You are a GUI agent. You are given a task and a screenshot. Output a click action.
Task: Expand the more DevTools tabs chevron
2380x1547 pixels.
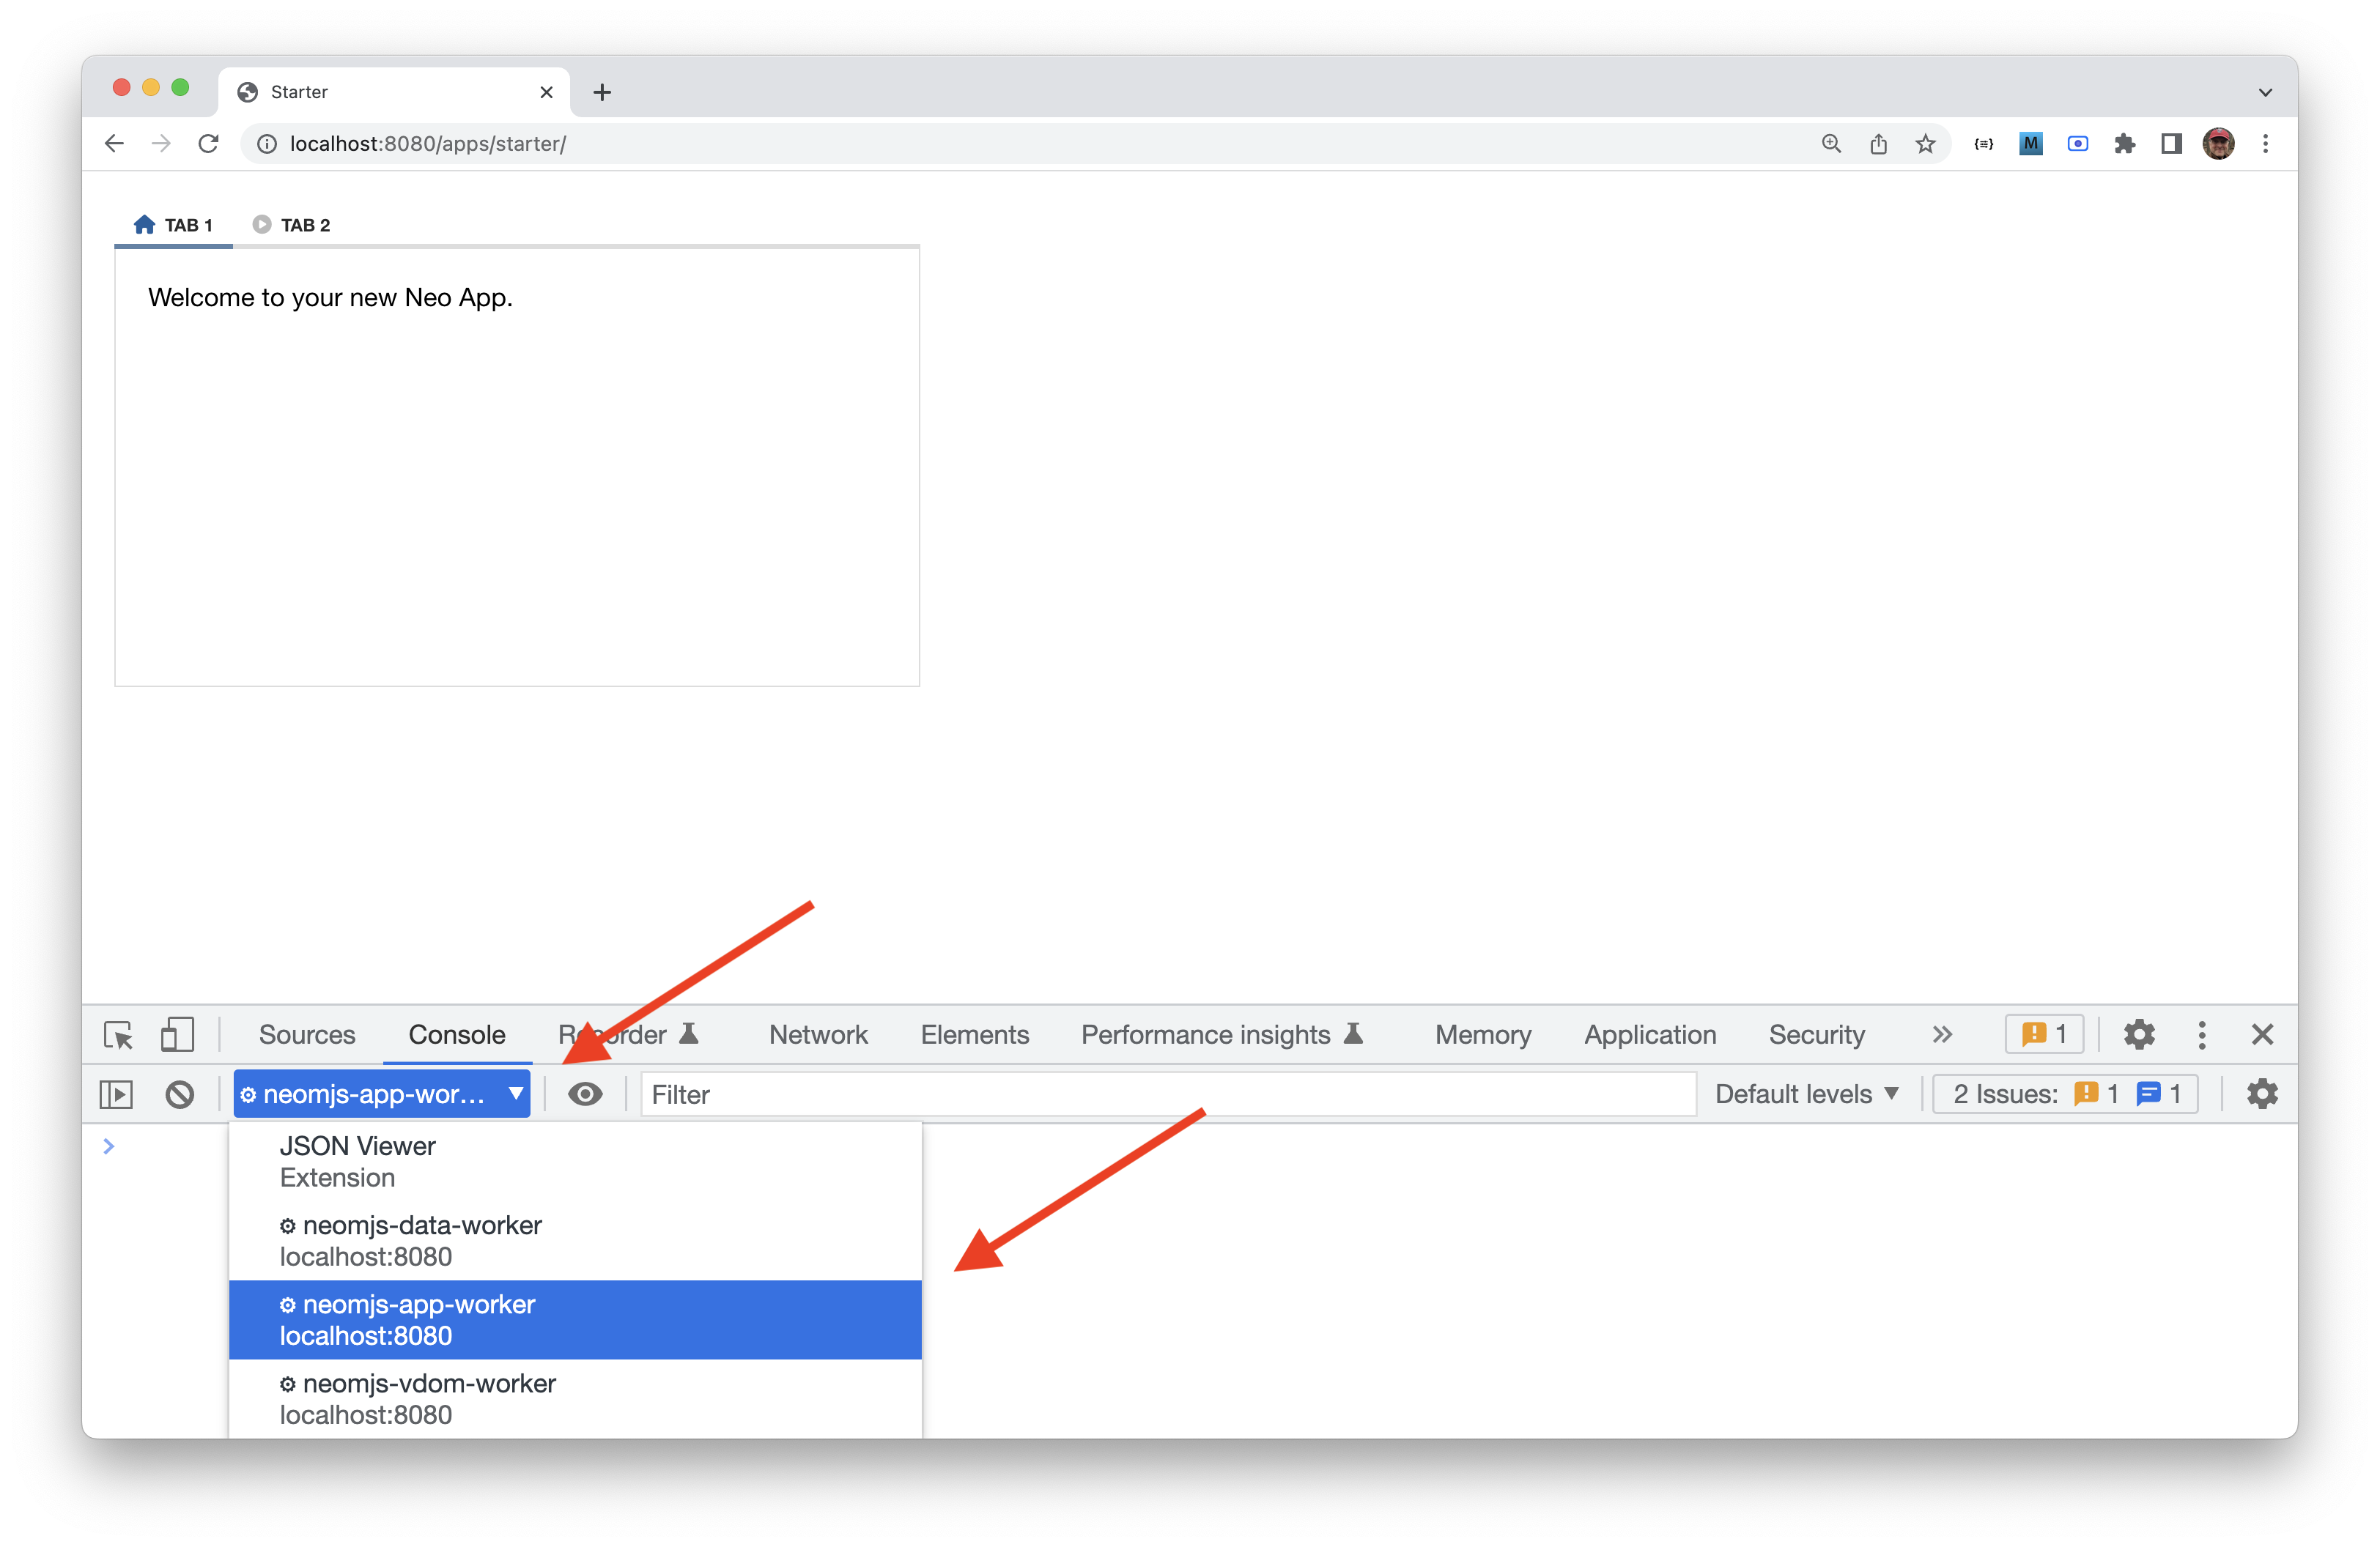click(x=1942, y=1034)
